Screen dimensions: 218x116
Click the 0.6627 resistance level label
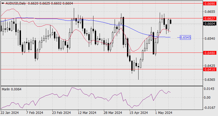coord(210,18)
